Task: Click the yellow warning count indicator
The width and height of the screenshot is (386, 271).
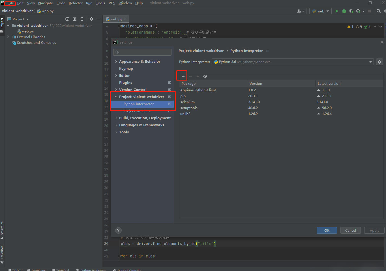Action: 350,27
